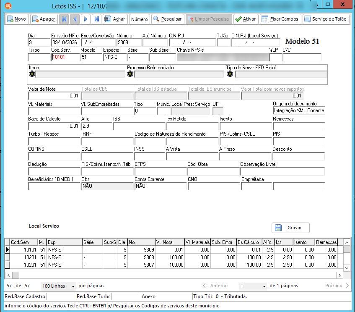Go to the previous record arrow
Viewport: 355px width, 312px height.
[75, 19]
